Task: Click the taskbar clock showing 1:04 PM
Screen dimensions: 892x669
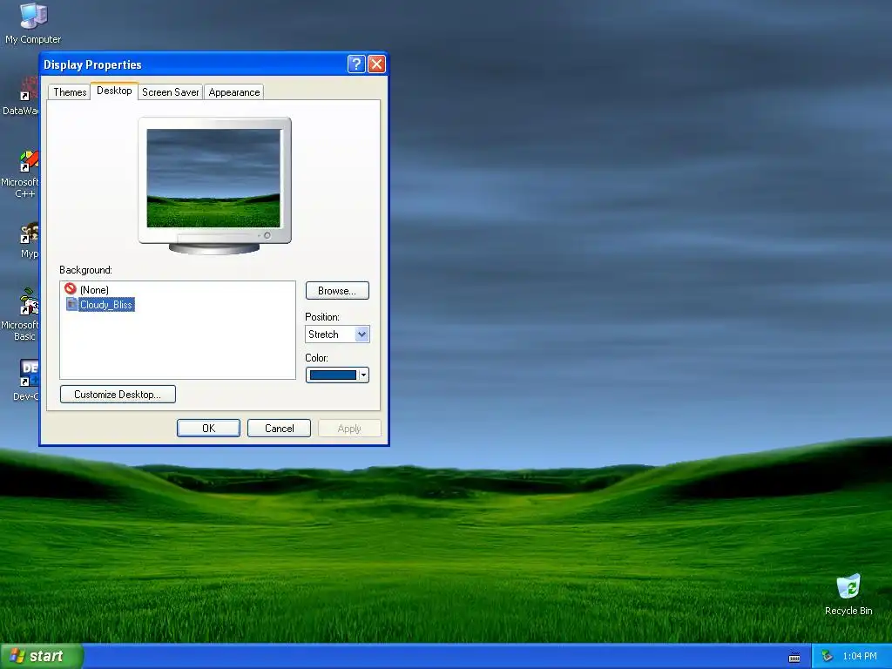Action: pos(860,657)
